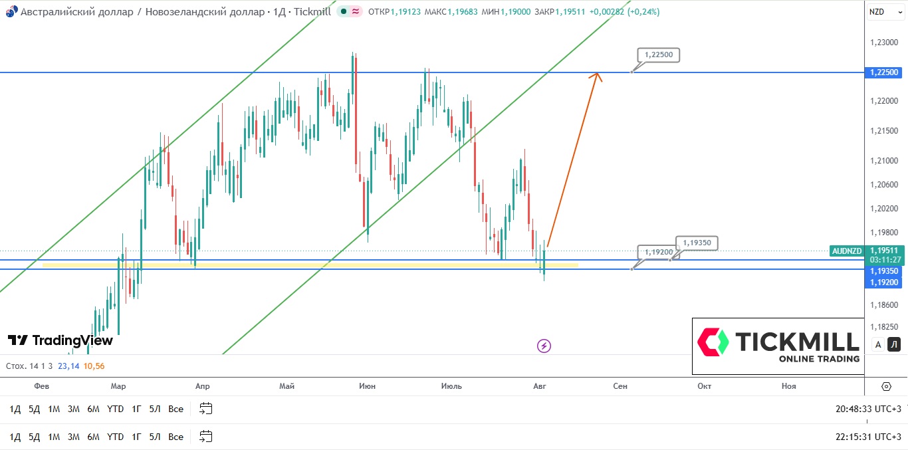Open the chart settings hexagon icon
908x450 pixels.
886,386
